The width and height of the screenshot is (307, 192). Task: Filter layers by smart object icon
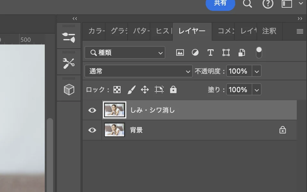tap(242, 53)
